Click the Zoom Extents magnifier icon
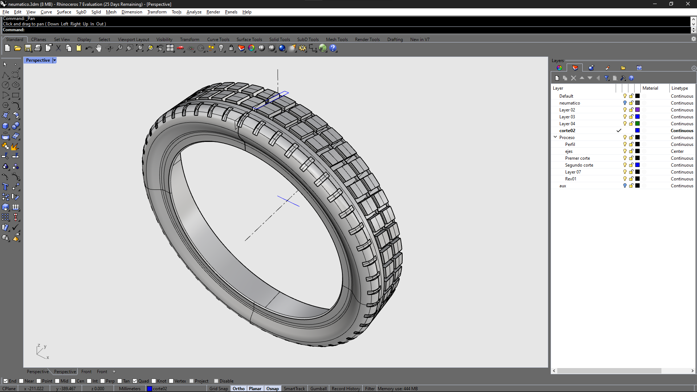The height and width of the screenshot is (392, 697). point(140,48)
